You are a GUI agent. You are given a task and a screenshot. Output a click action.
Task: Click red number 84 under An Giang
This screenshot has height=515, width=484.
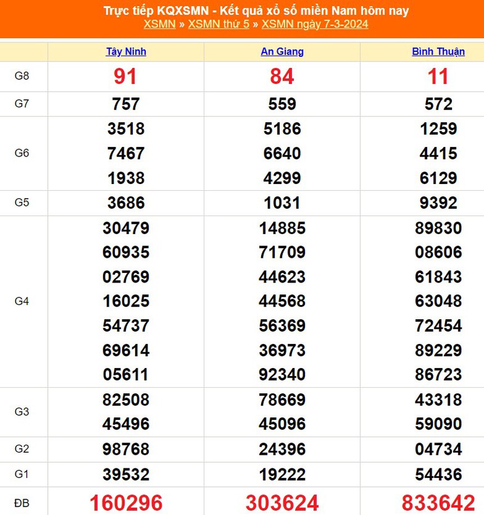click(x=282, y=77)
